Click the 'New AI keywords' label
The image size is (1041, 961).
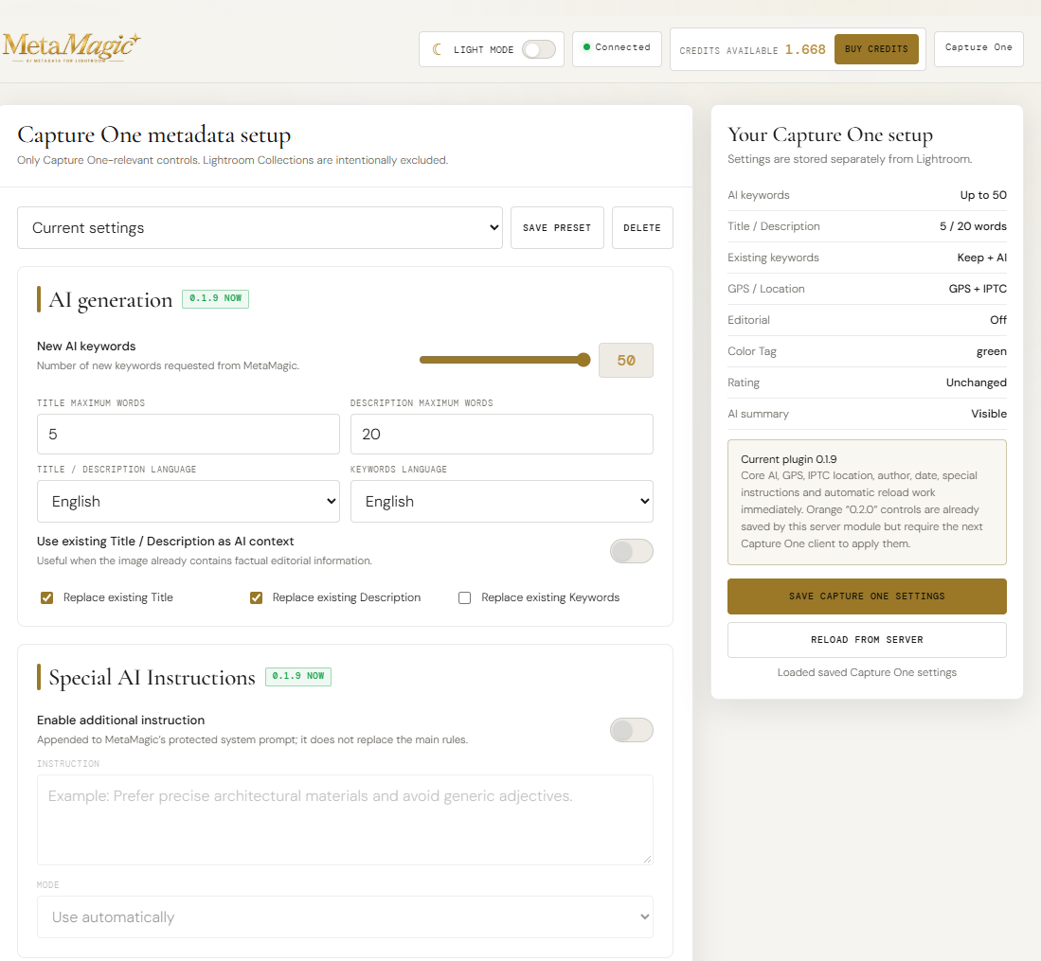click(x=86, y=347)
